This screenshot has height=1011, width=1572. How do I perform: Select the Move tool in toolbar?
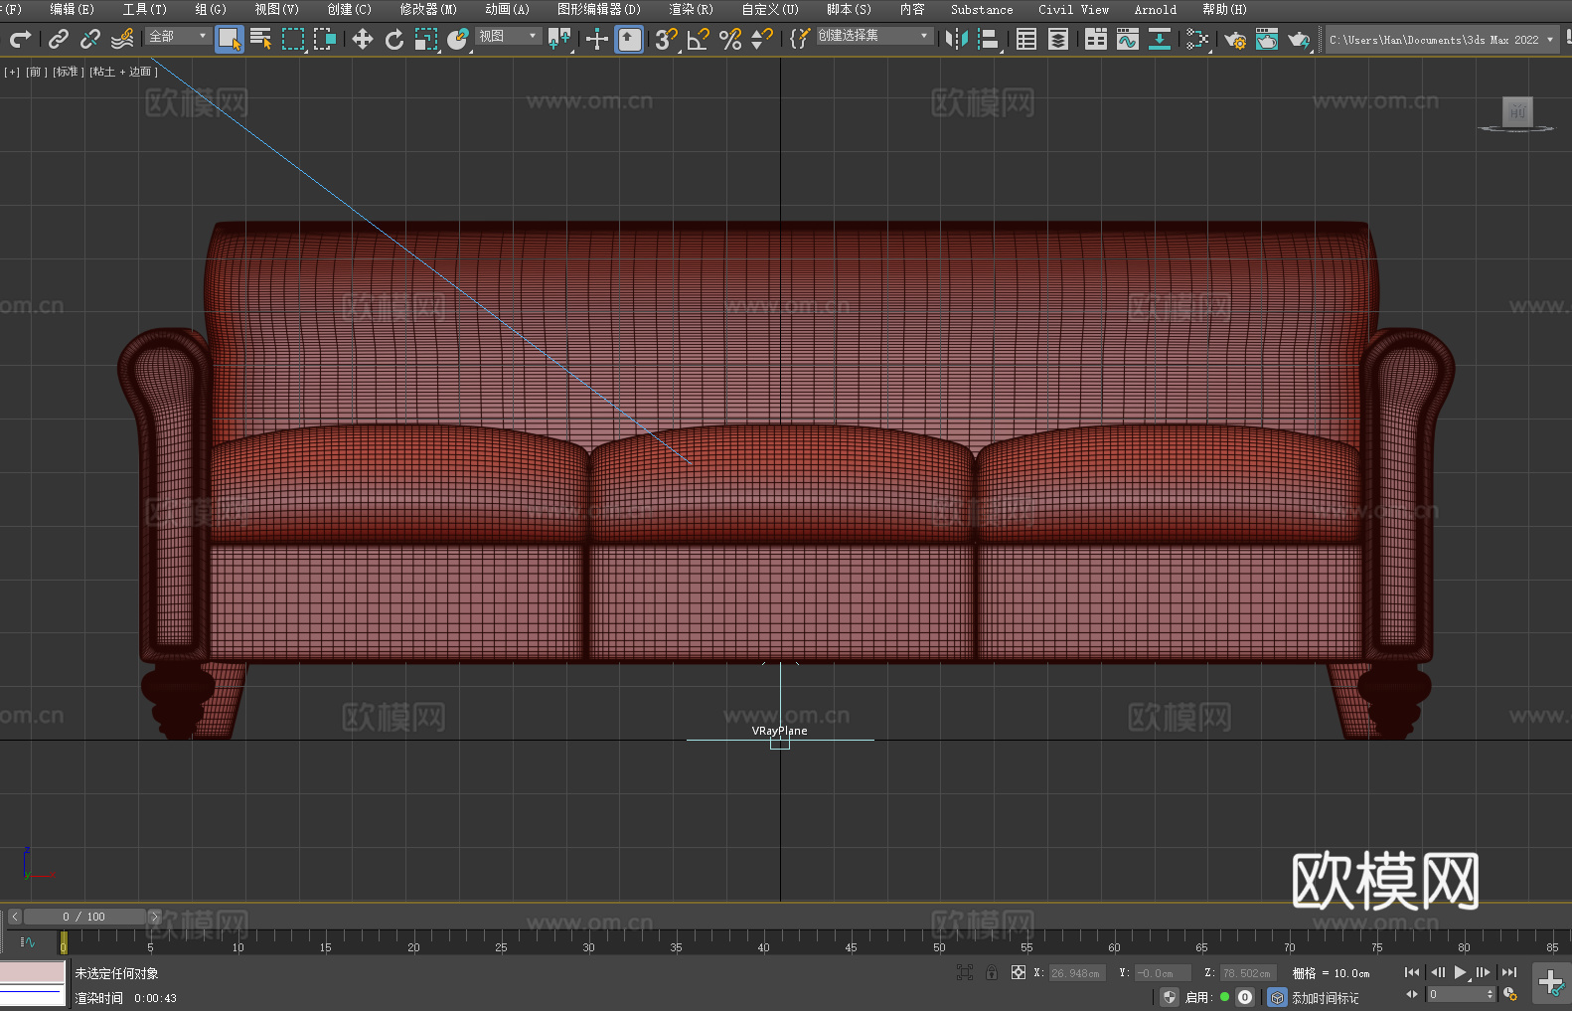coord(363,39)
